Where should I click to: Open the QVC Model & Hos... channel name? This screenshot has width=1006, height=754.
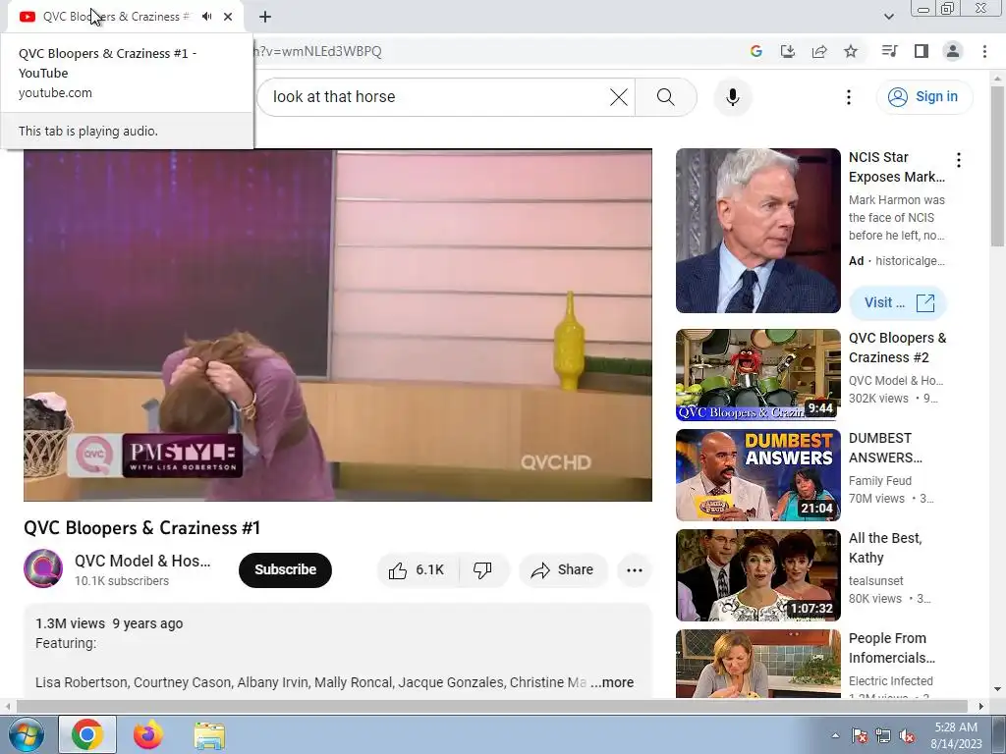click(142, 561)
